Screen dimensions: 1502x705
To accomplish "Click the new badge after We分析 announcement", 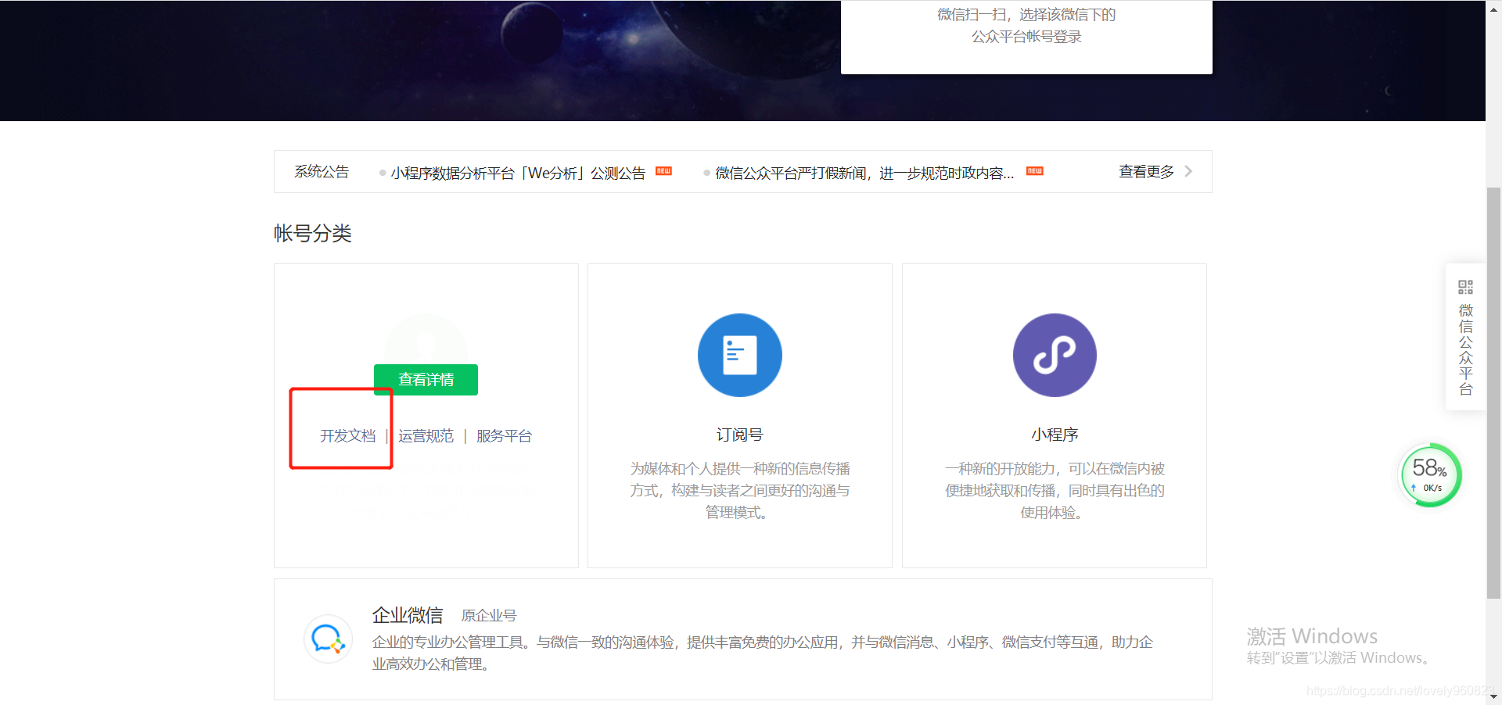I will click(x=663, y=171).
